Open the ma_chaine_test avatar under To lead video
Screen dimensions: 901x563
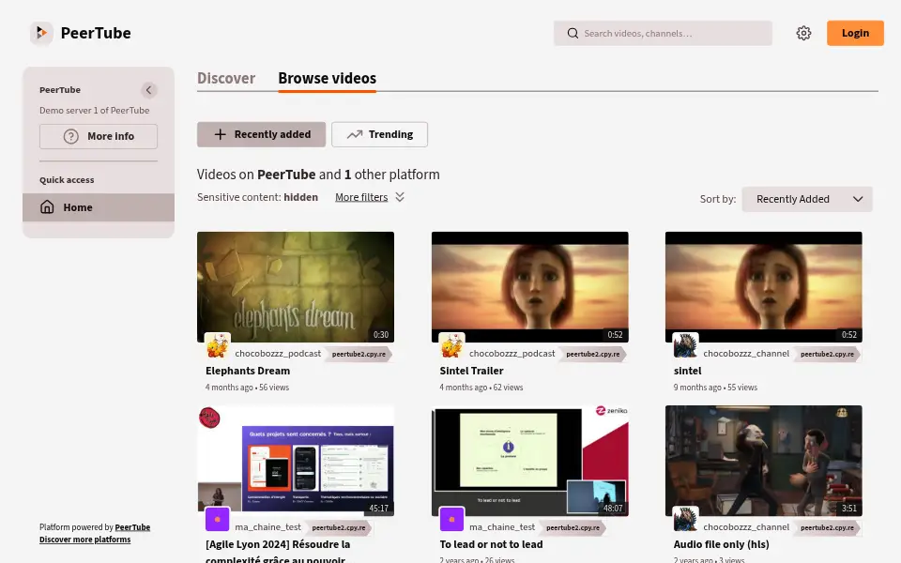451,519
